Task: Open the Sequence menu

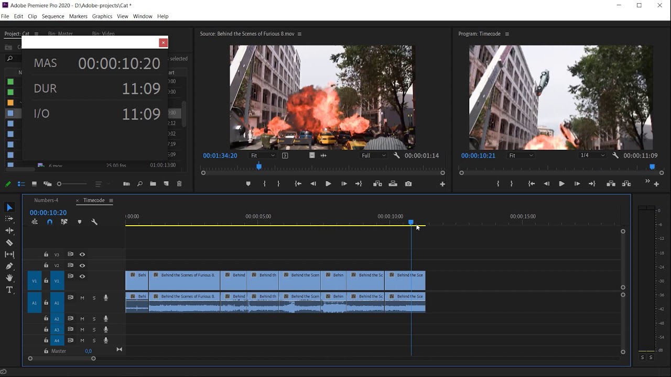Action: tap(53, 16)
